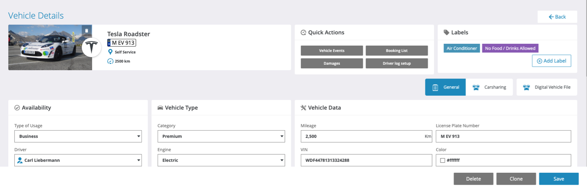The height and width of the screenshot is (191, 587).
Task: Open the Category dropdown
Action: point(221,136)
